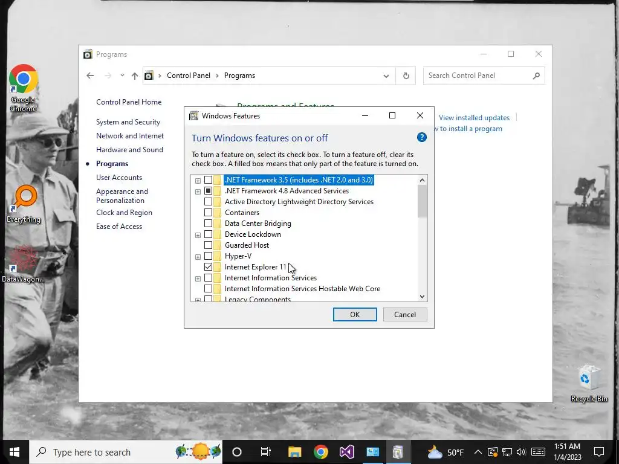Open the Recycle Bin desktop icon
Screen dimensions: 619x464
(x=589, y=383)
